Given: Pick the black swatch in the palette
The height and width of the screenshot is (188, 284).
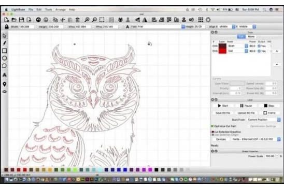Looking at the screenshot, I should click(x=157, y=169).
